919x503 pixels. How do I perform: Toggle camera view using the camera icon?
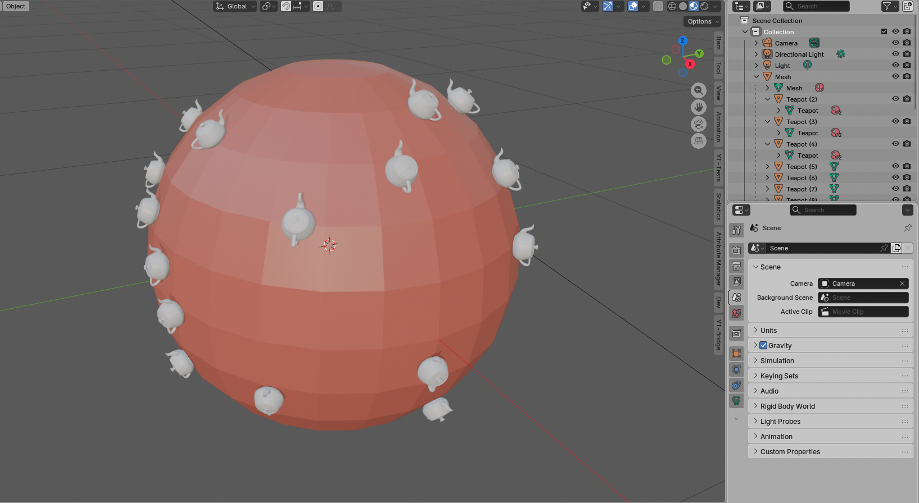pyautogui.click(x=698, y=124)
